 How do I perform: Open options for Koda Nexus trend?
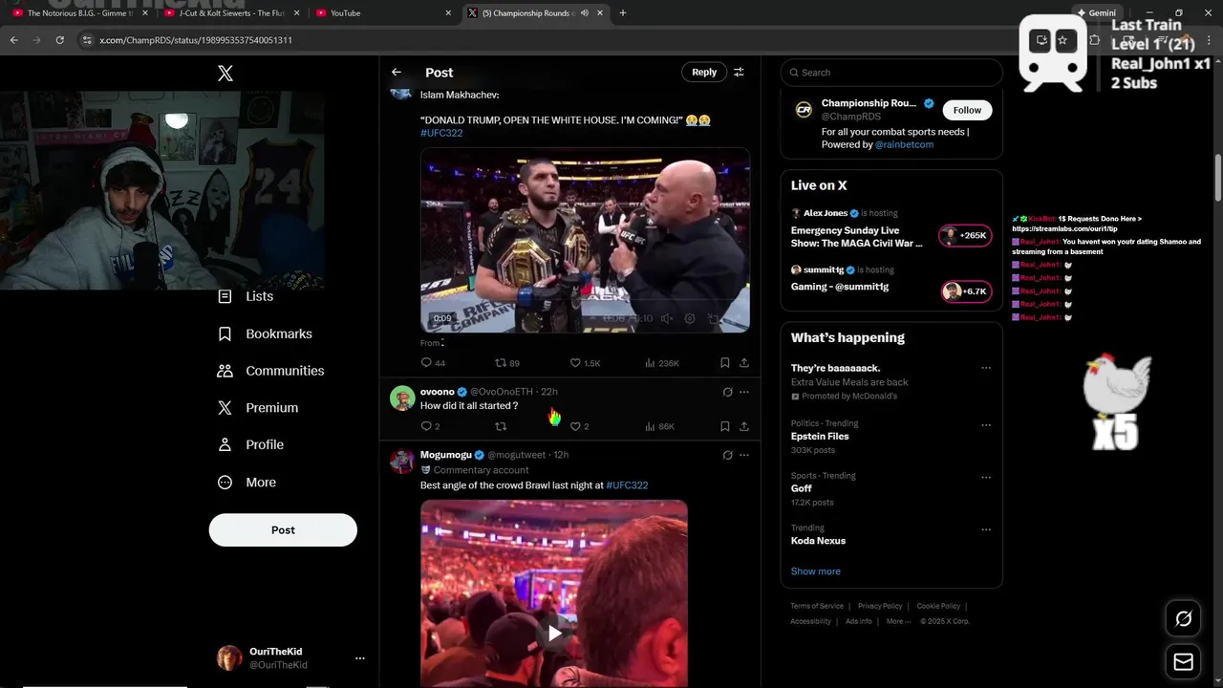(986, 528)
